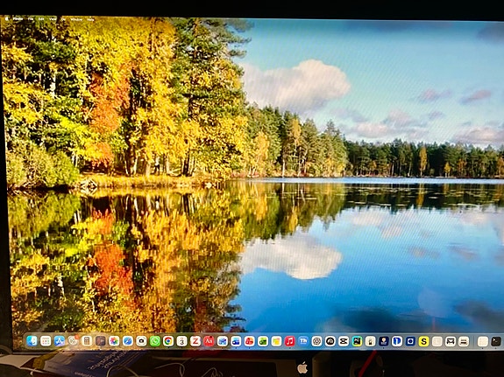Open the CapCut app in the Dock
Image resolution: width=504 pixels, height=377 pixels.
click(344, 341)
